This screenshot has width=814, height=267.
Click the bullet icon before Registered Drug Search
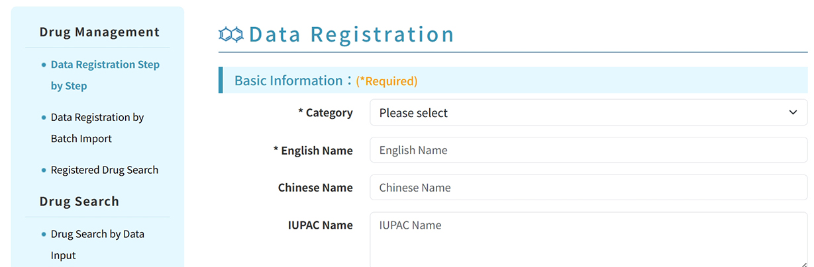pos(44,171)
